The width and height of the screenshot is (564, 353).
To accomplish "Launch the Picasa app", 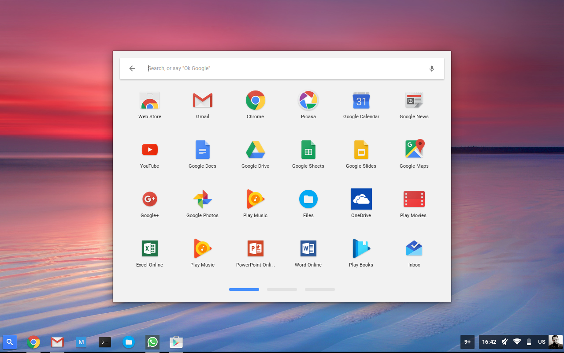I will click(x=308, y=105).
